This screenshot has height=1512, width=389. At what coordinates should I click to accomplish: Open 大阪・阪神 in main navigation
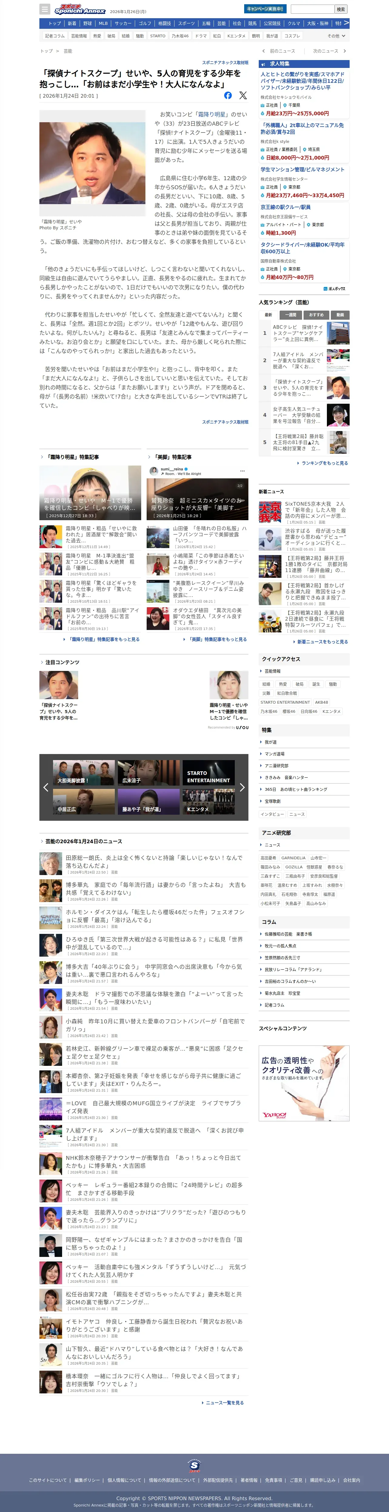[x=318, y=23]
